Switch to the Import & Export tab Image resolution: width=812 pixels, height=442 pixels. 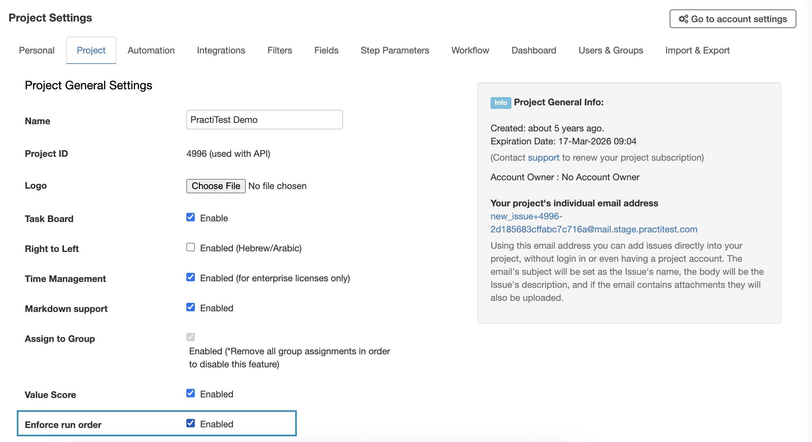(x=697, y=50)
